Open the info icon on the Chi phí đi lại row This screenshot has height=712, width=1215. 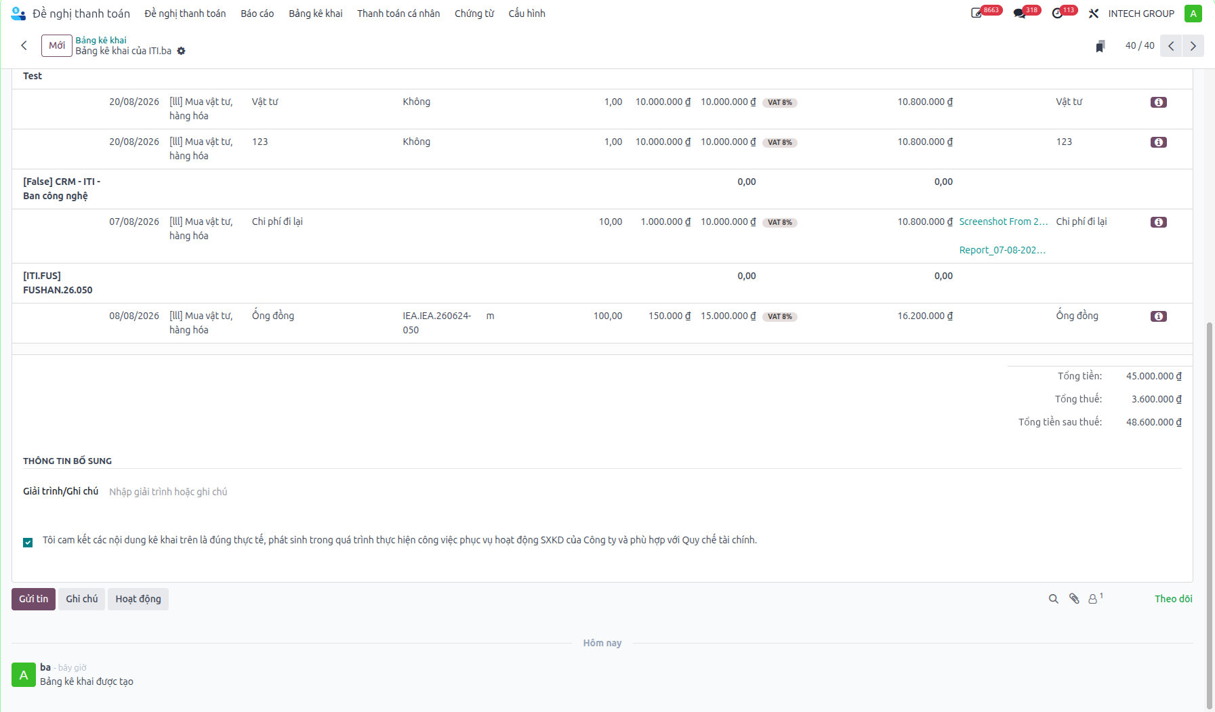click(1159, 222)
